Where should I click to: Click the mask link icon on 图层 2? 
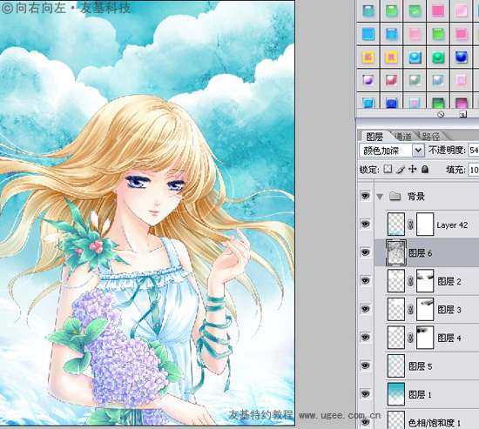[410, 281]
